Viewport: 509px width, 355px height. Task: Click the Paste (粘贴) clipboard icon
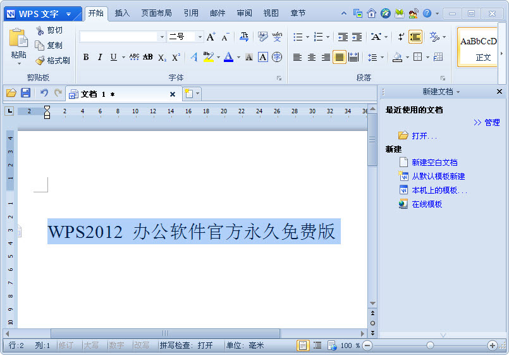click(18, 38)
